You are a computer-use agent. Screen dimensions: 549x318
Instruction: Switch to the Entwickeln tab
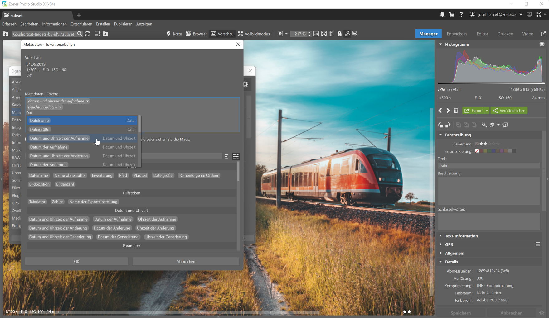pyautogui.click(x=456, y=34)
